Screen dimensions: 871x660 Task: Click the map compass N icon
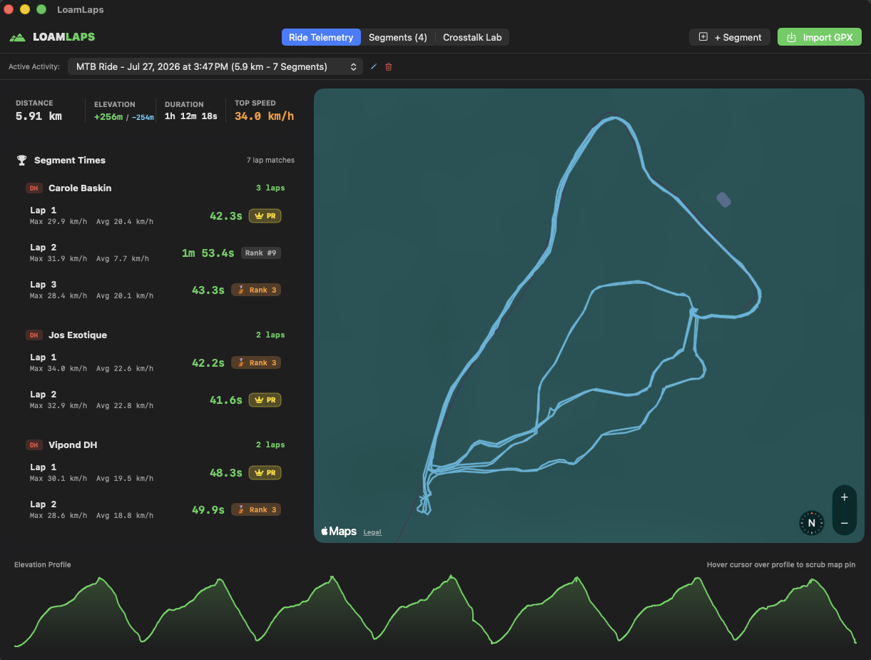(x=811, y=523)
